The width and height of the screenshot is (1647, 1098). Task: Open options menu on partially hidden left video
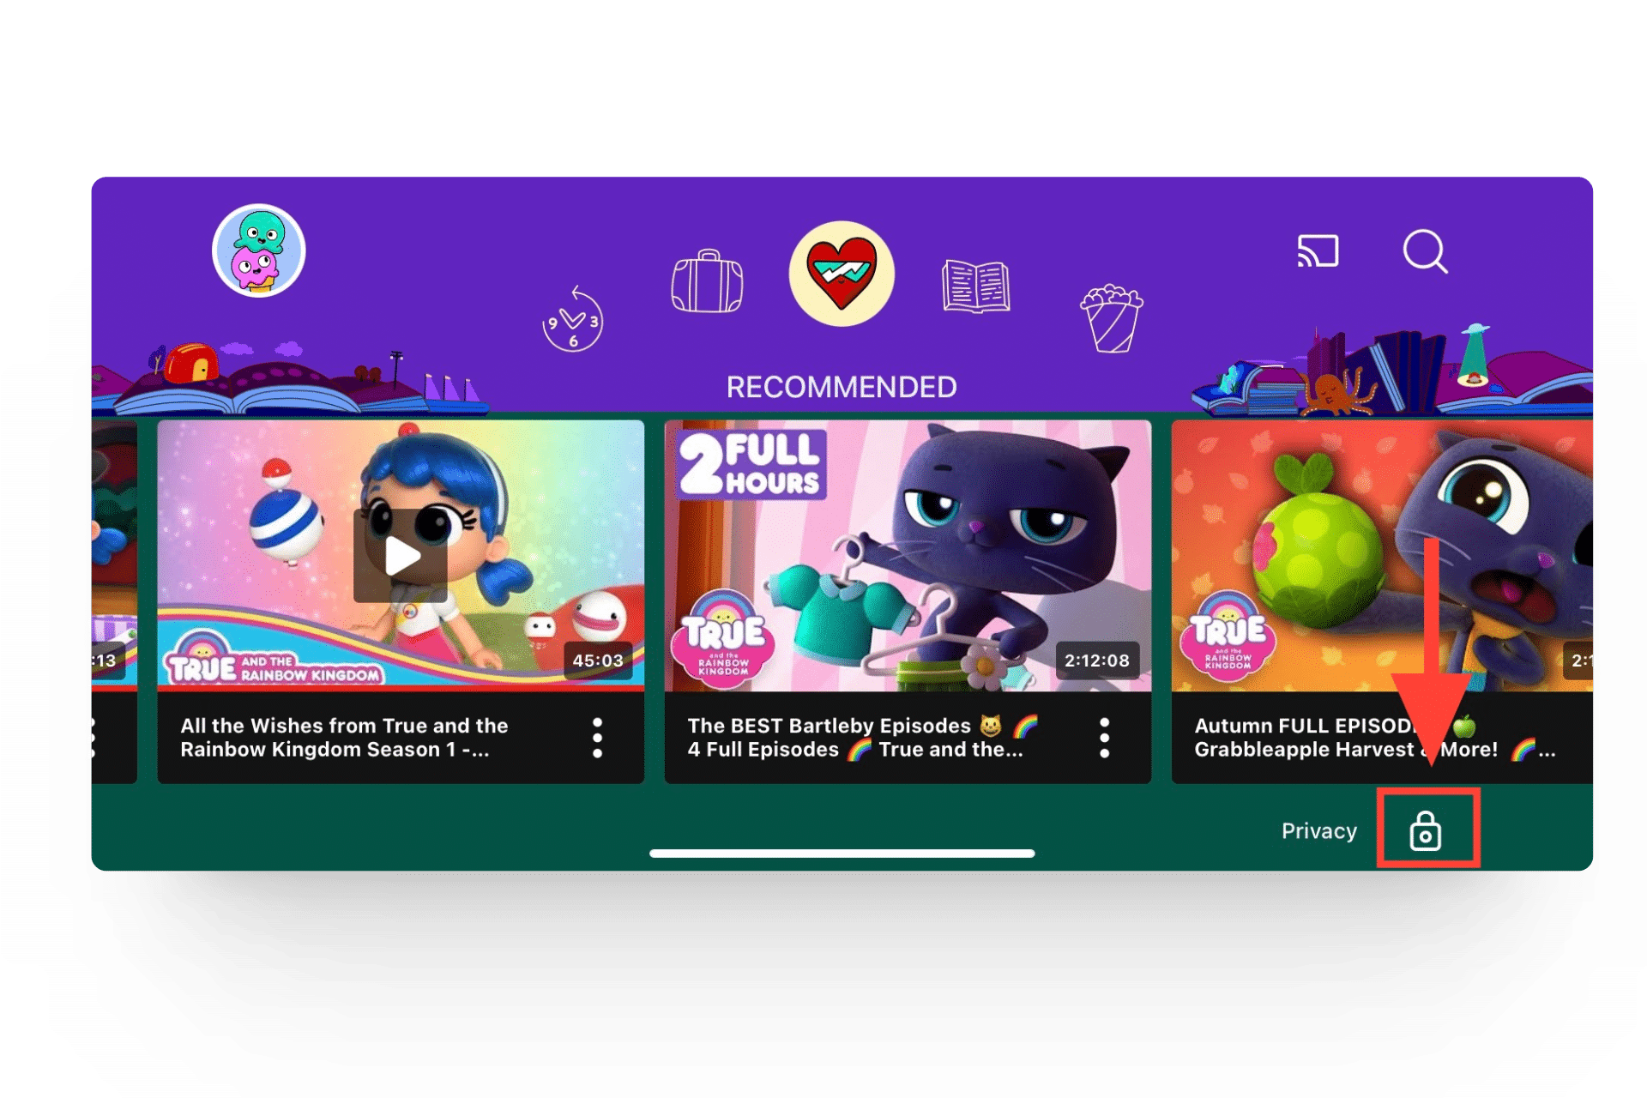point(94,738)
